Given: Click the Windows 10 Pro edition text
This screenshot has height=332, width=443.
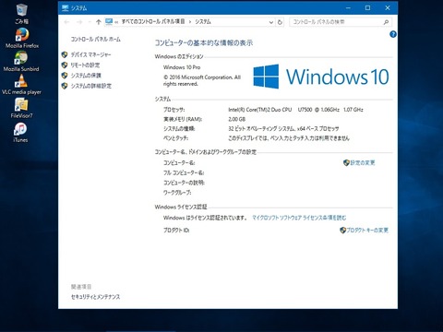Looking at the screenshot, I should [182, 67].
